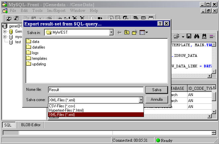Open the view menu icon in dialog
Viewport: 219px width, 144px height.
[x=144, y=32]
